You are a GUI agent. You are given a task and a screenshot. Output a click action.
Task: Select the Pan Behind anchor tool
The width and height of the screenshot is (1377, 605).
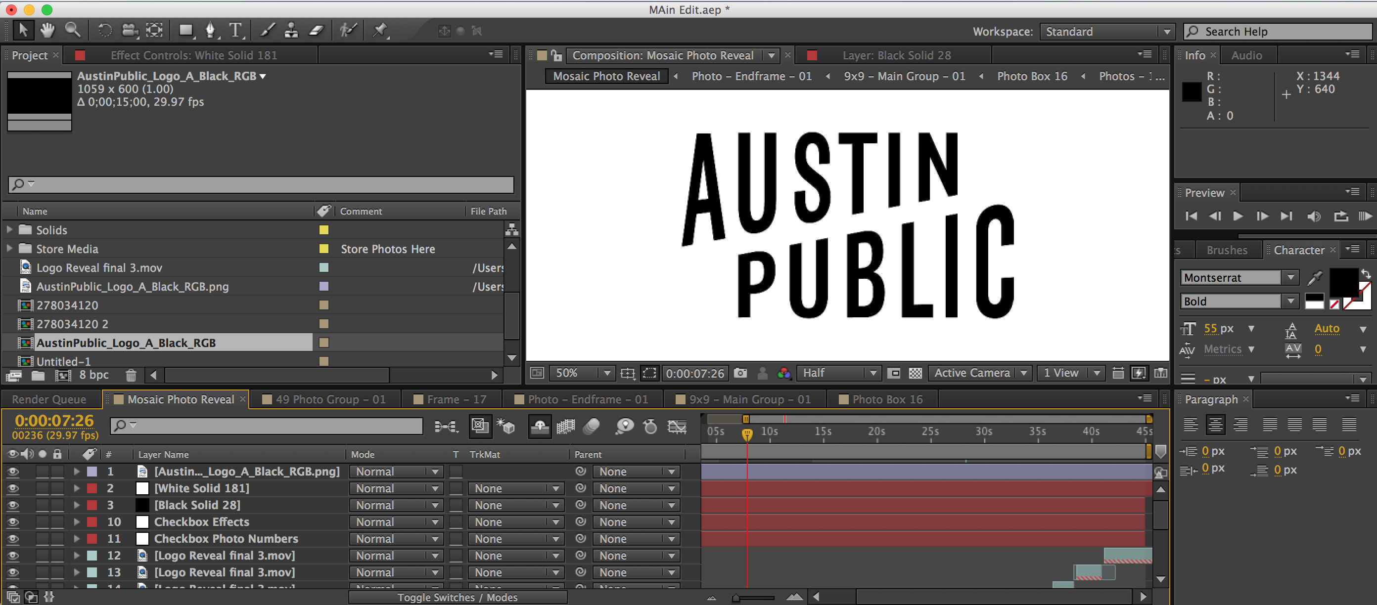154,31
